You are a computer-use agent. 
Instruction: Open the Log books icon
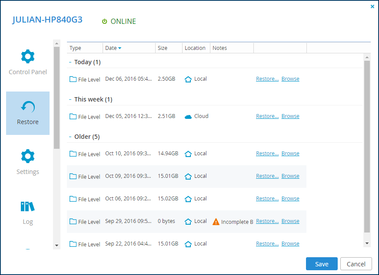[28, 206]
